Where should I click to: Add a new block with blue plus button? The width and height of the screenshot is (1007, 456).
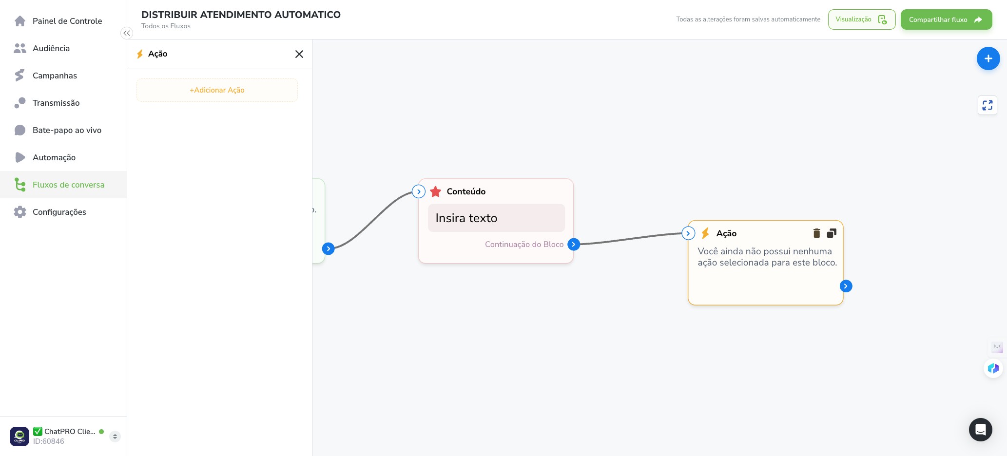point(988,58)
